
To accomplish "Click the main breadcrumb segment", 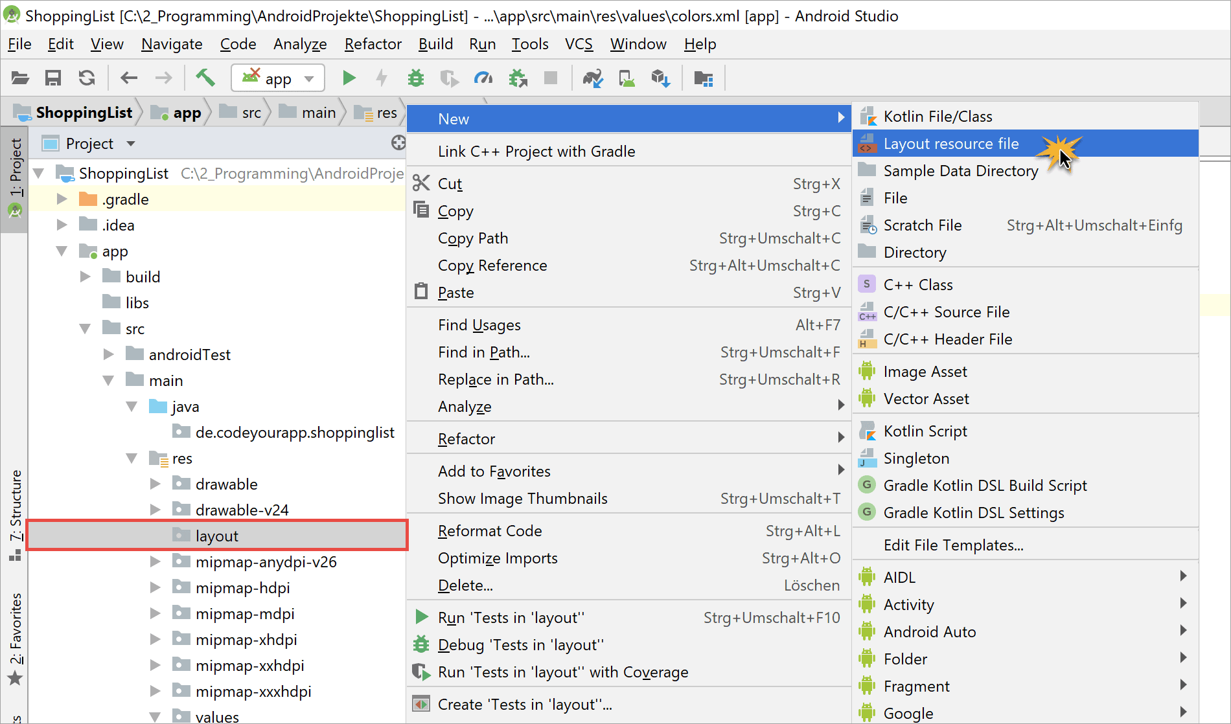I will pos(308,113).
